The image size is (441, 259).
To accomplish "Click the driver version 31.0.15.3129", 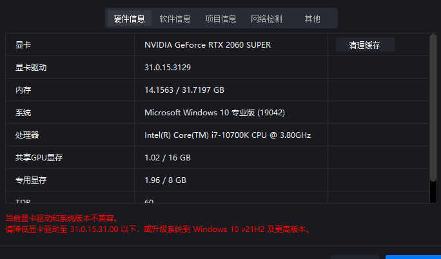I will coord(168,68).
